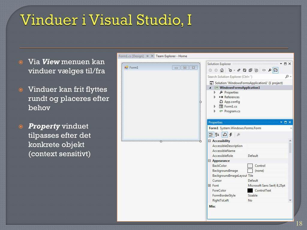Refresh the Solution Explorer
The width and height of the screenshot is (307, 230).
pyautogui.click(x=245, y=70)
